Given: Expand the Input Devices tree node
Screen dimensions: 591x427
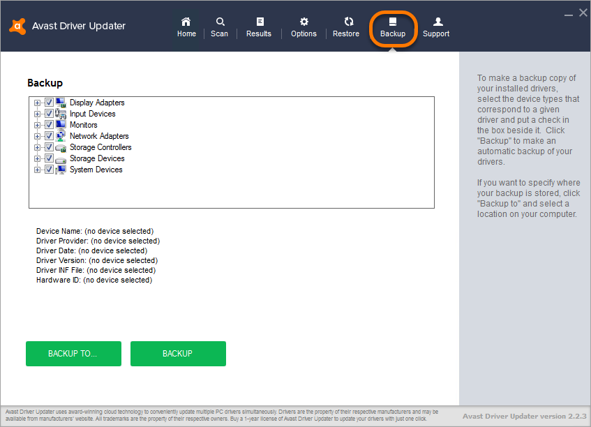Looking at the screenshot, I should tap(37, 113).
